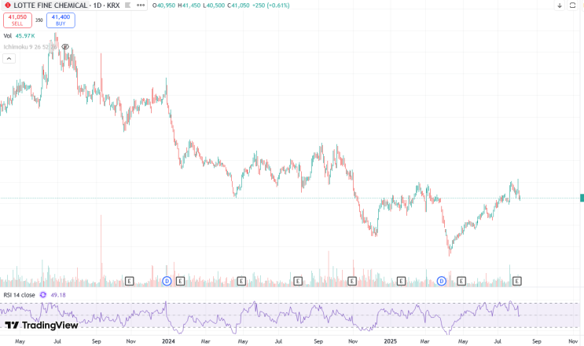The height and width of the screenshot is (346, 584).
Task: Change the 1D interval in the chart title
Action: 97,5
